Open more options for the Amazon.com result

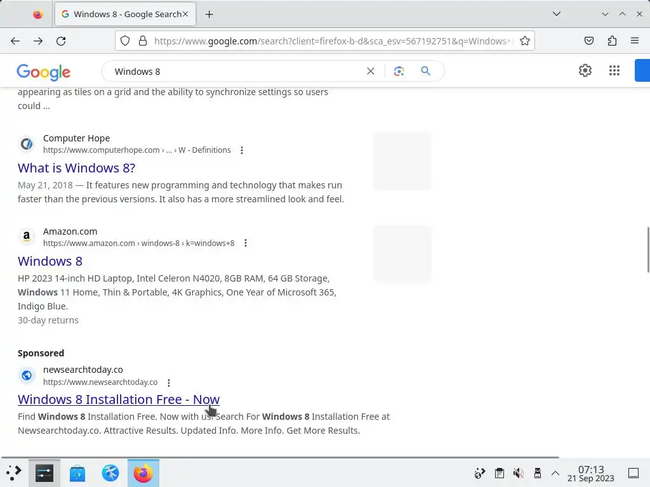(x=246, y=243)
